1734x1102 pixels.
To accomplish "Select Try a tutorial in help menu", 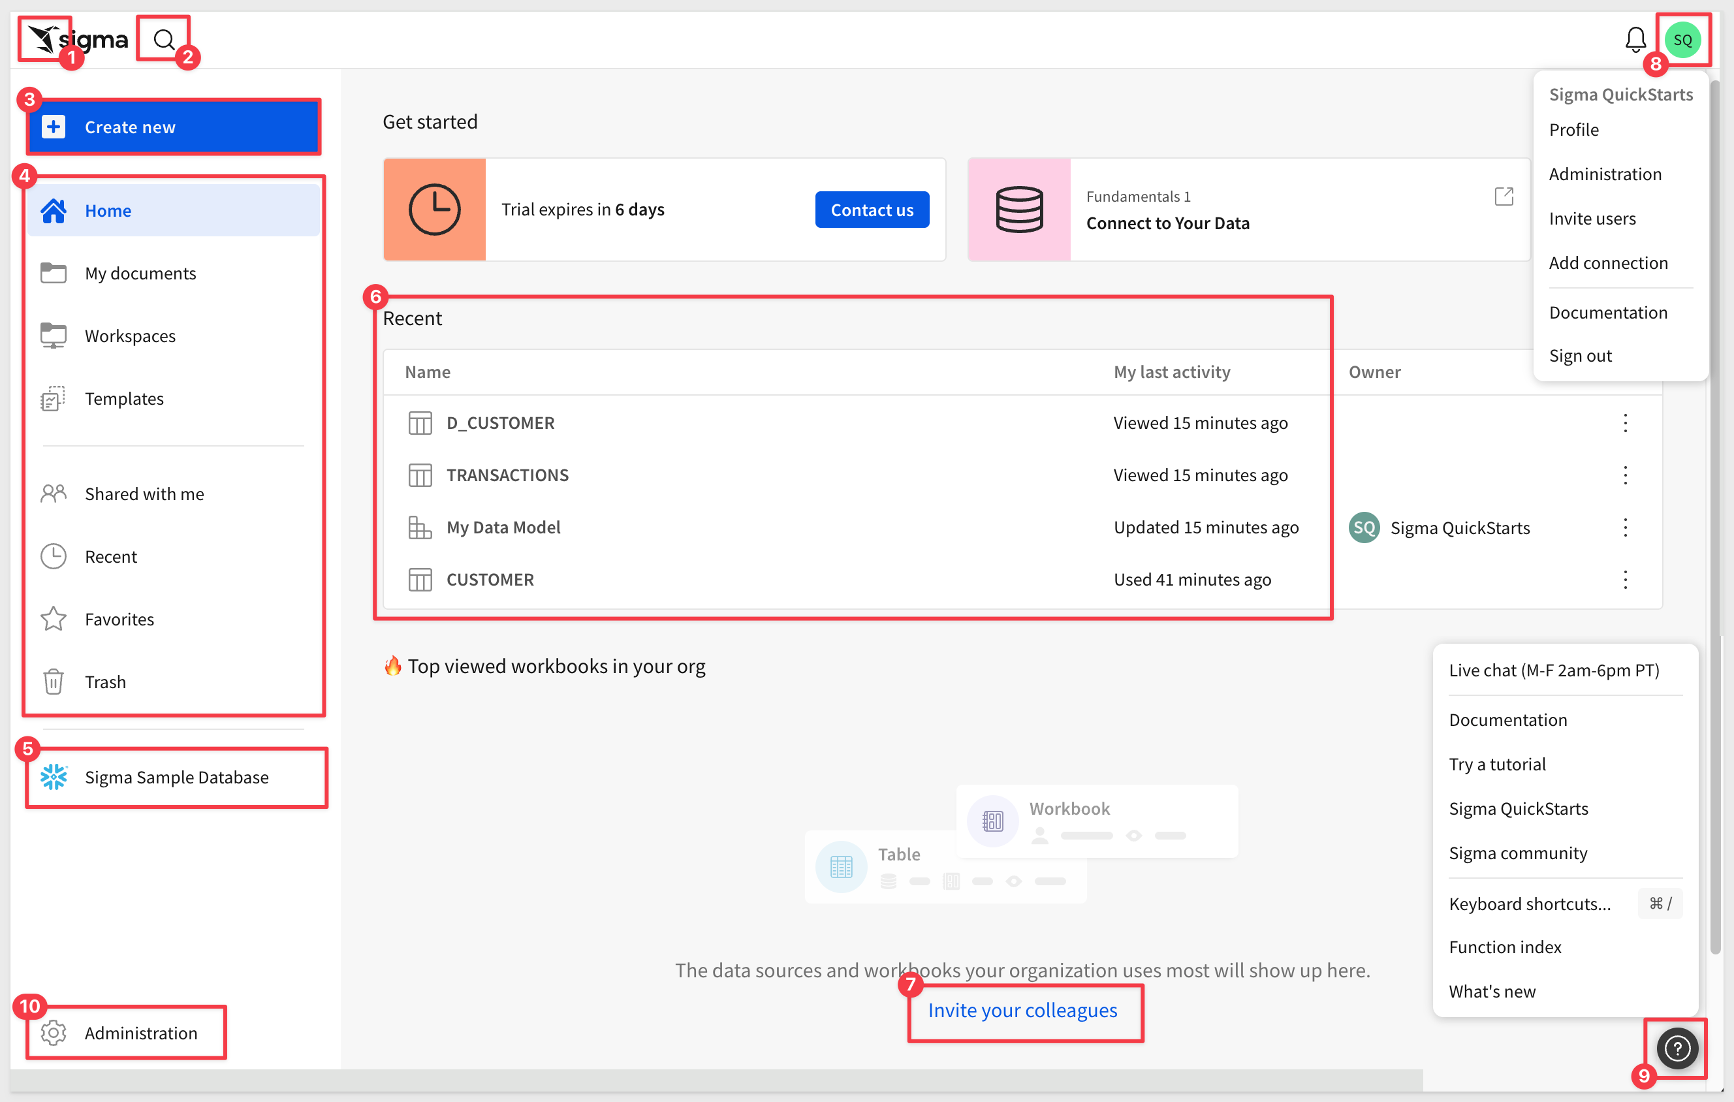I will click(x=1497, y=764).
